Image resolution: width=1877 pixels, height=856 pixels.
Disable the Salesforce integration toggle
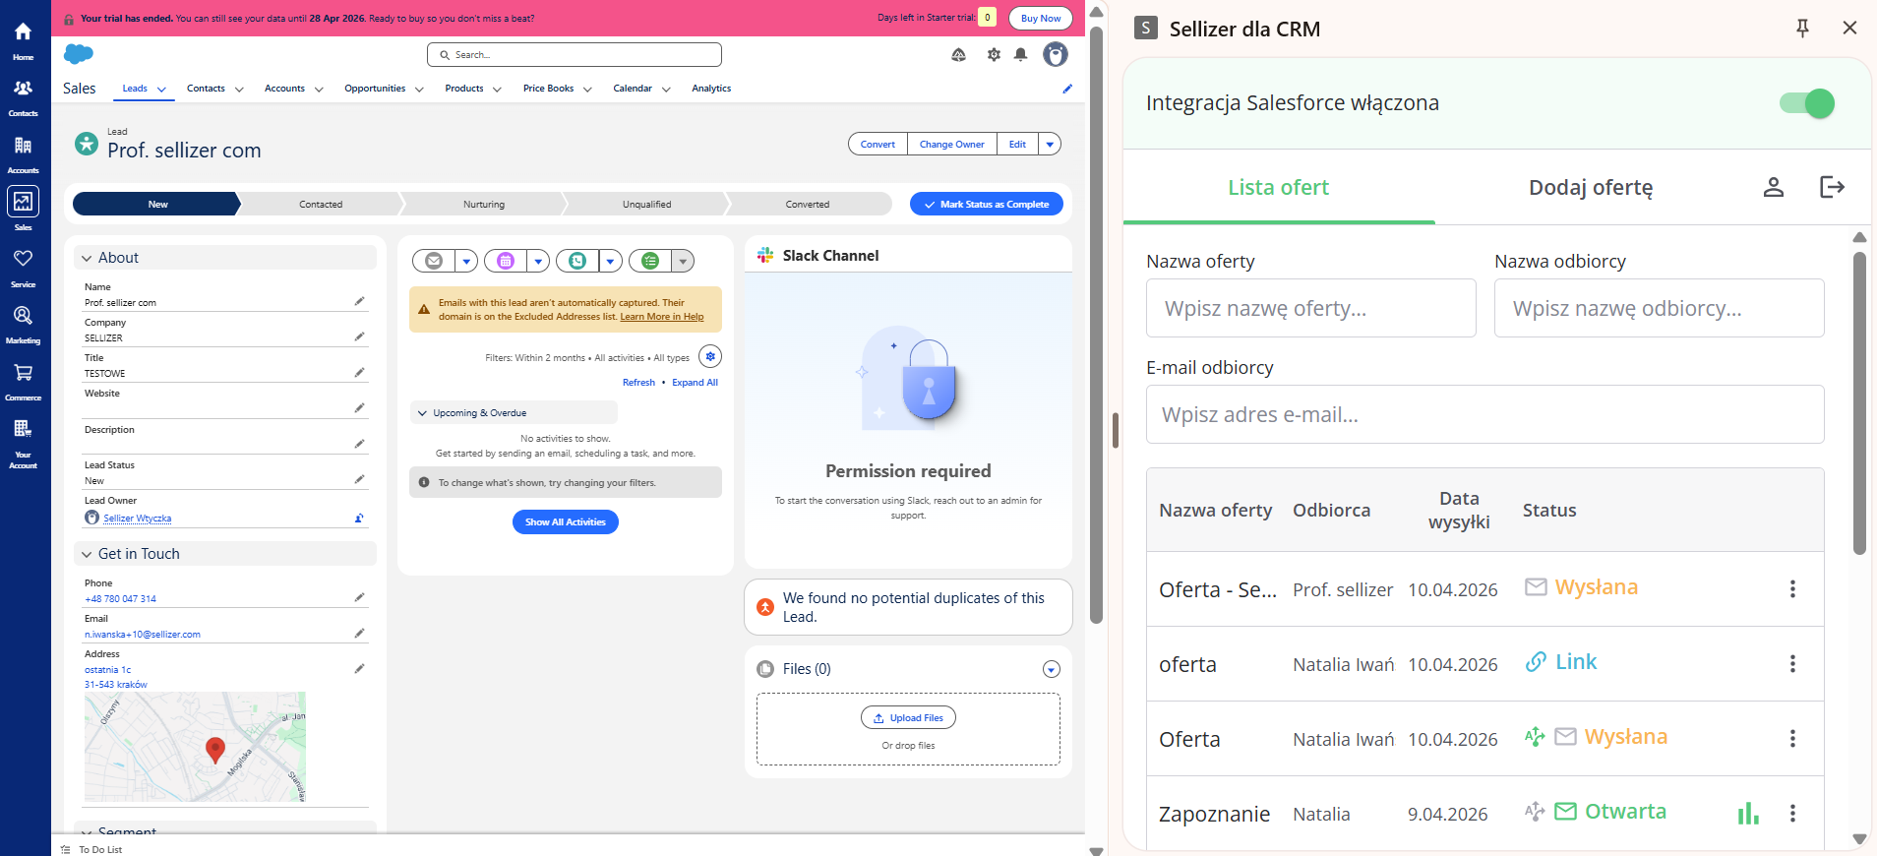click(x=1806, y=103)
